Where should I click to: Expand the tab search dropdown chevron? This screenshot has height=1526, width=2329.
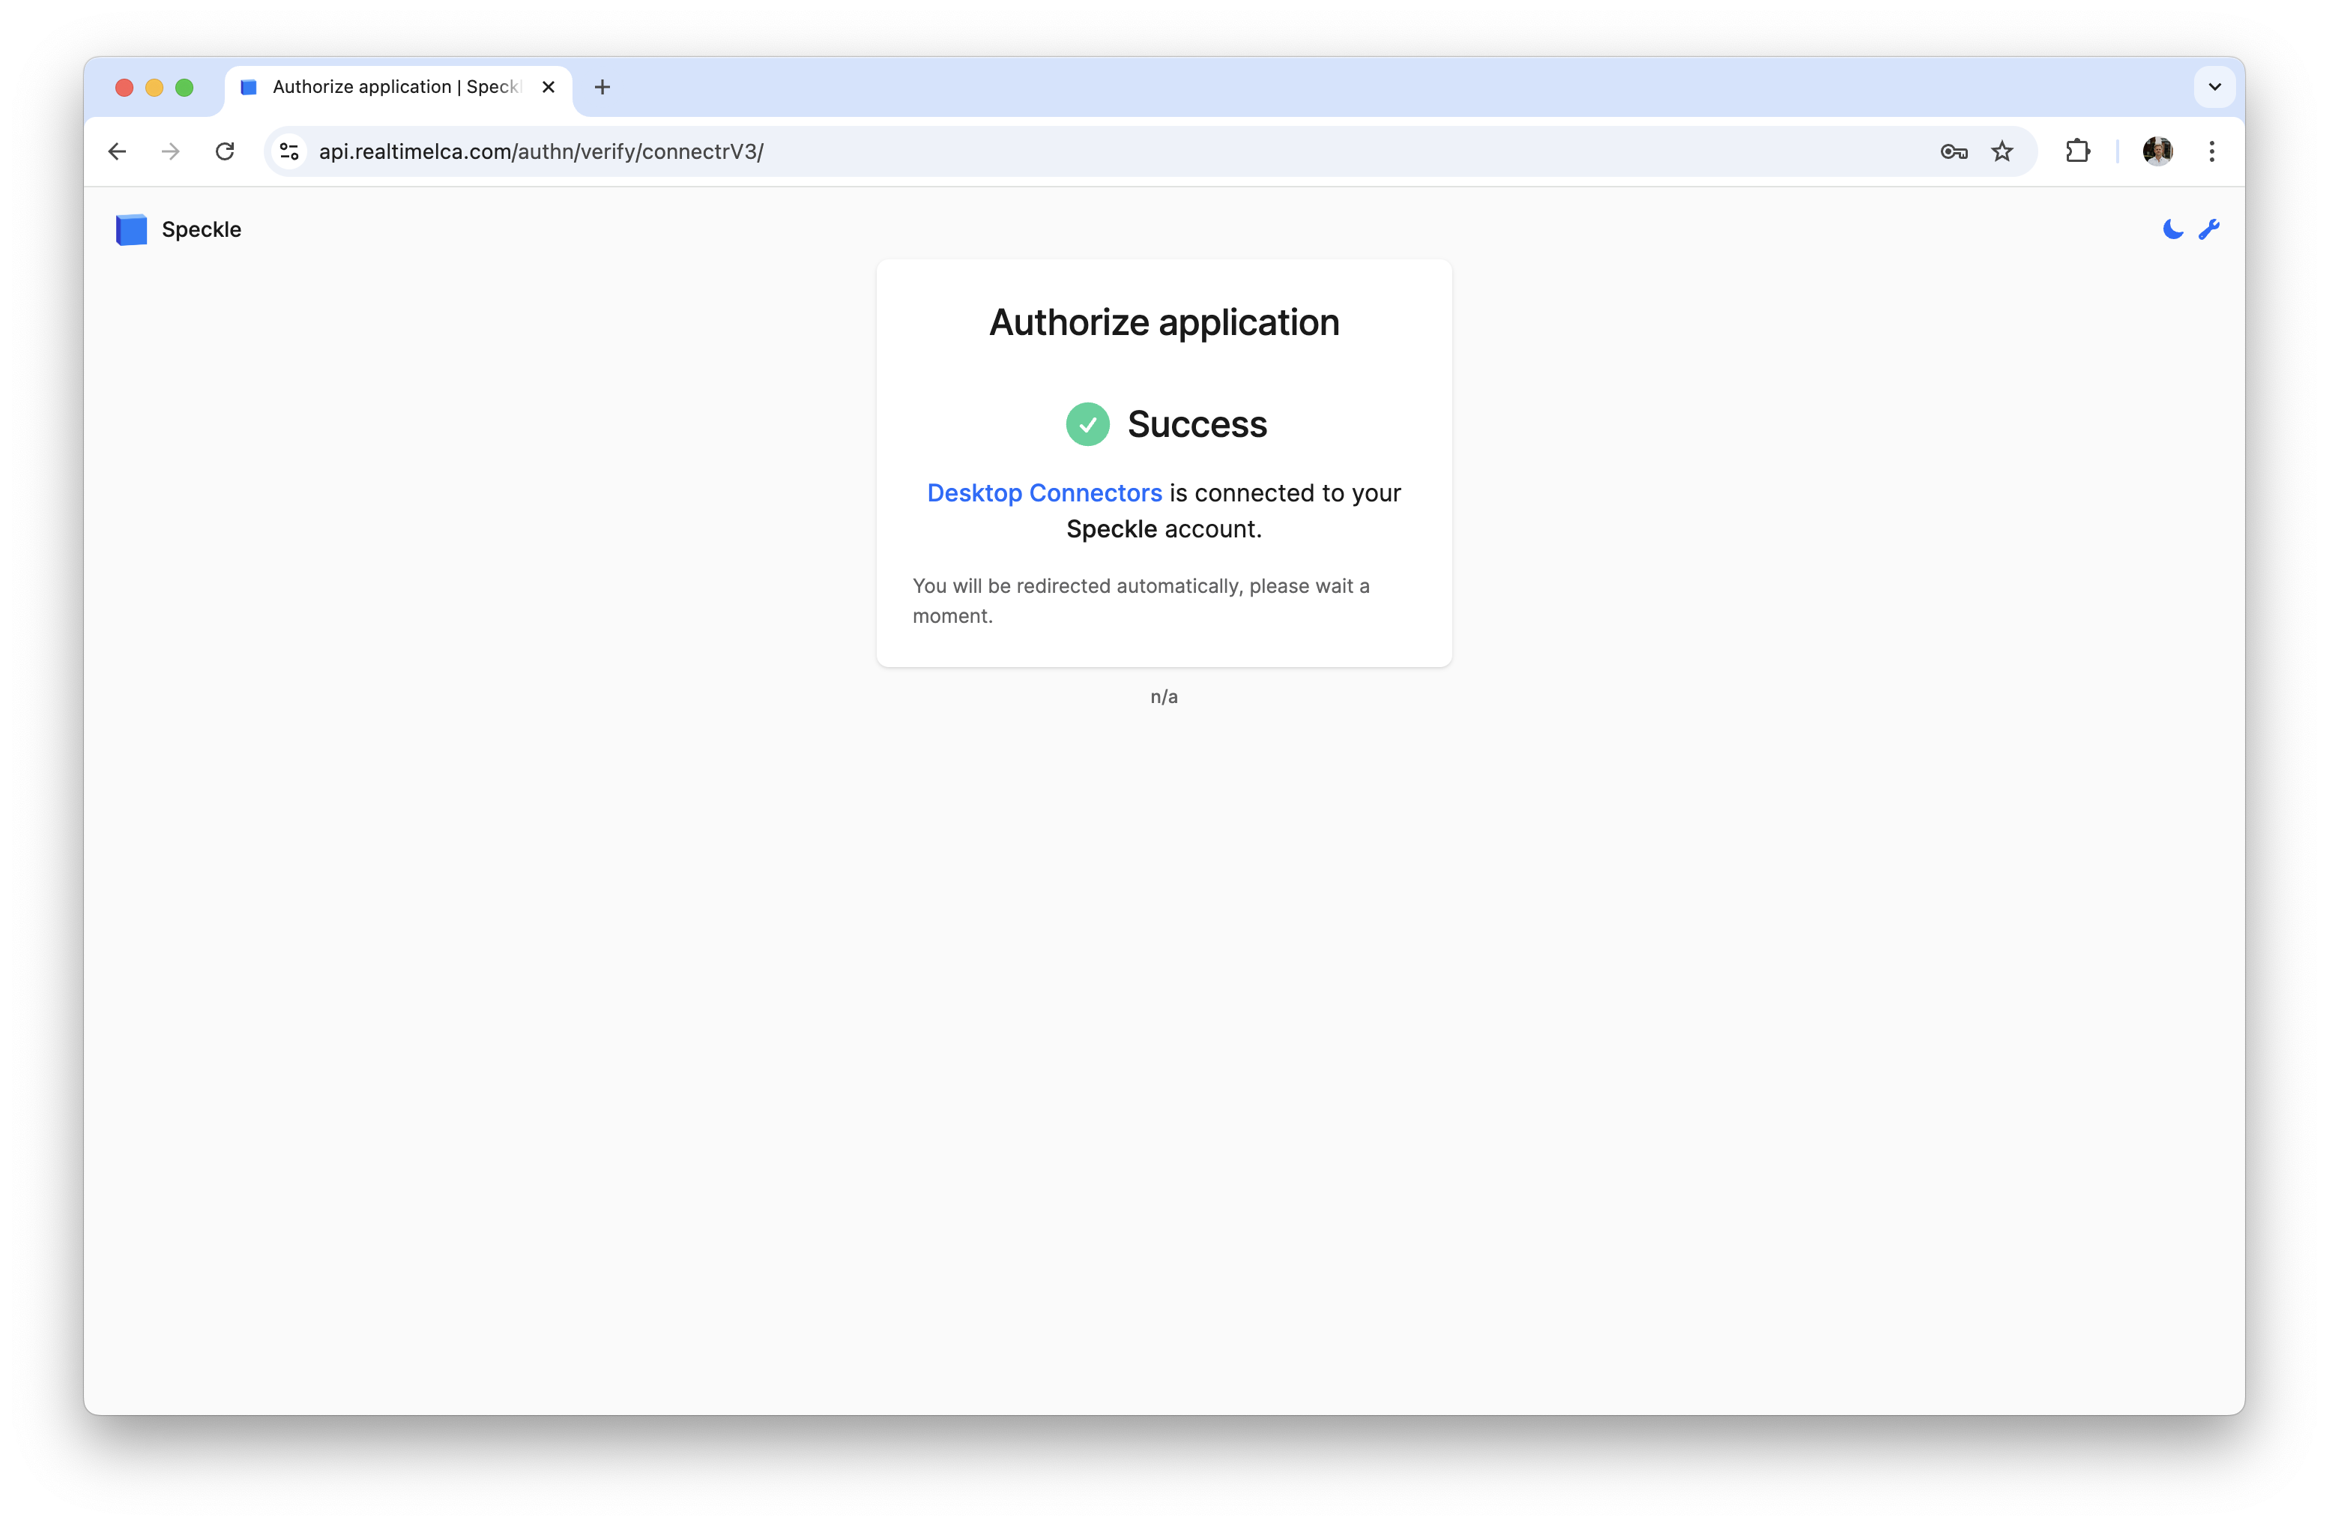tap(2214, 87)
